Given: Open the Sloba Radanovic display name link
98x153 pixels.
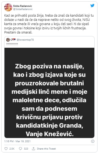Looking at the screenshot, I should 23,6.
